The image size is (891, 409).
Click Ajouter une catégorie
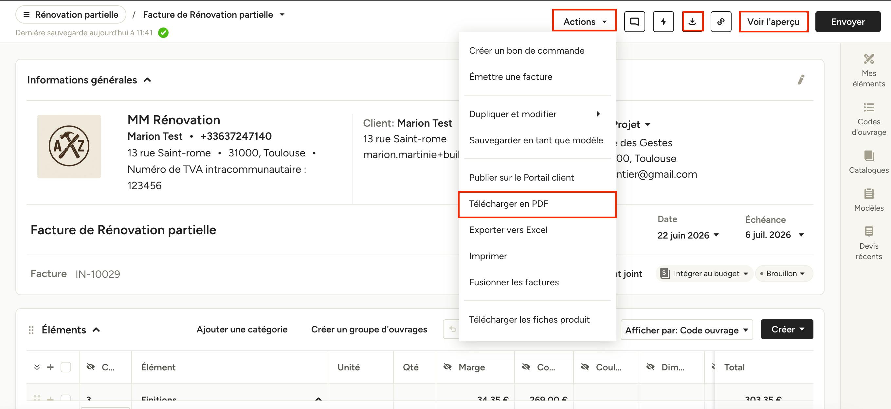(x=242, y=329)
